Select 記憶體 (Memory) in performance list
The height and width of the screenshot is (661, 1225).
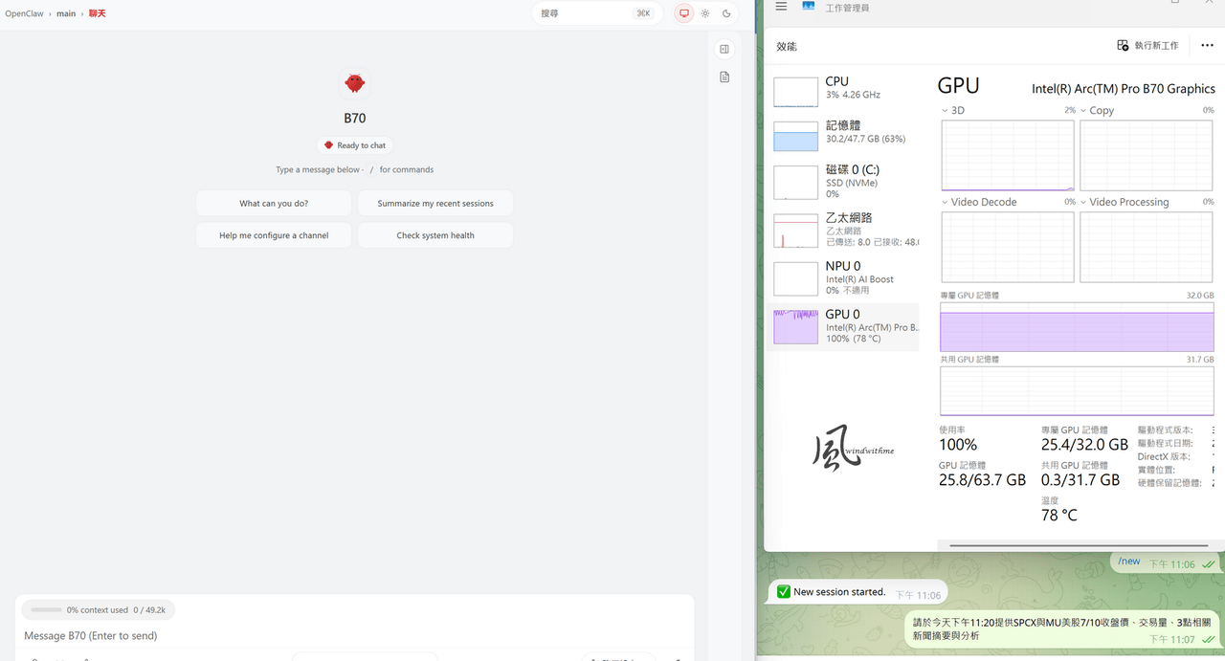click(x=842, y=135)
